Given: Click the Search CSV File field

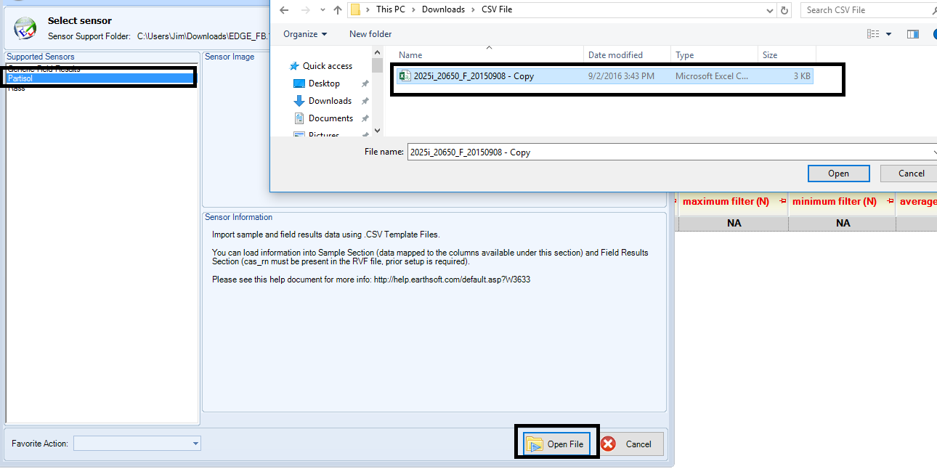Looking at the screenshot, I should pyautogui.click(x=864, y=10).
